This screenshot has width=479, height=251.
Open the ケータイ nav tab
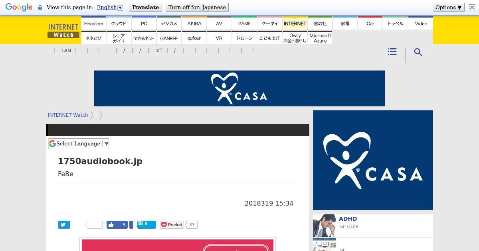point(269,24)
